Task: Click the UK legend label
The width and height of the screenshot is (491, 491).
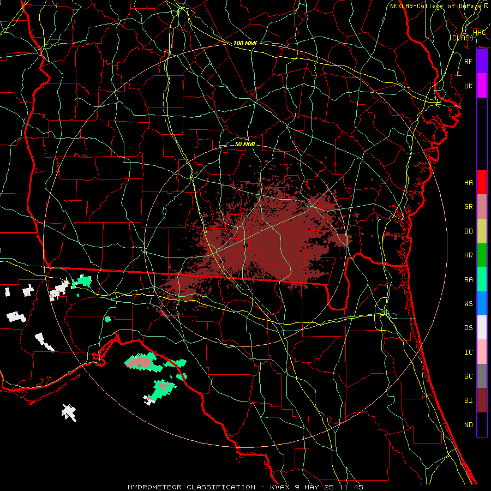Action: click(x=468, y=86)
